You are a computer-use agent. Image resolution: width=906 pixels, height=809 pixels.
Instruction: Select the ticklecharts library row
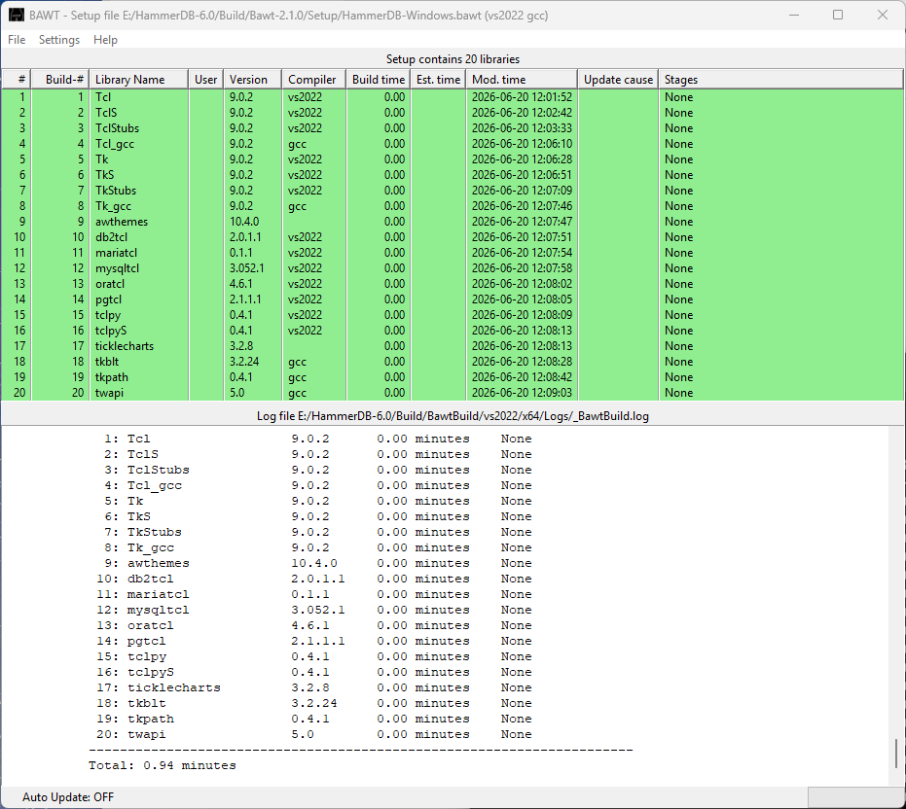click(453, 346)
